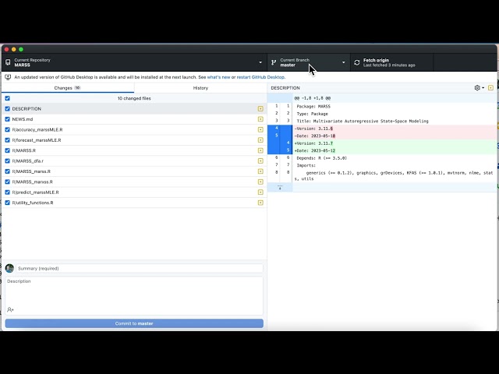Uncheck R/MARSS_marxss.R checkbox
The height and width of the screenshot is (374, 499).
7,182
